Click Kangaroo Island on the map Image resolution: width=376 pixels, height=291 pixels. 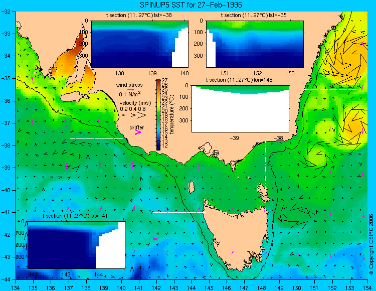pyautogui.click(x=73, y=97)
